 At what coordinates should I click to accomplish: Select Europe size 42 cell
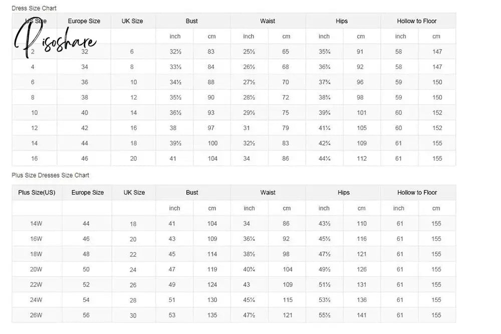point(84,128)
